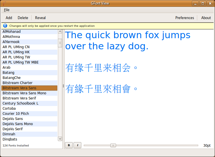
Task: Select highlighted Bitstream Vera Sans row
Action: 29,88
